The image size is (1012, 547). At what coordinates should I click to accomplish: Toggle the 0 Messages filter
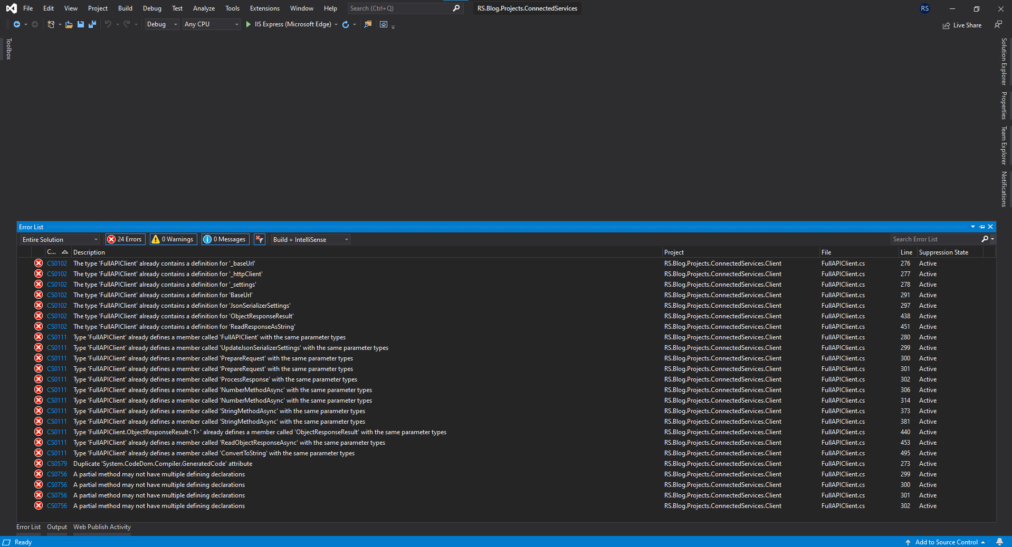(x=225, y=239)
